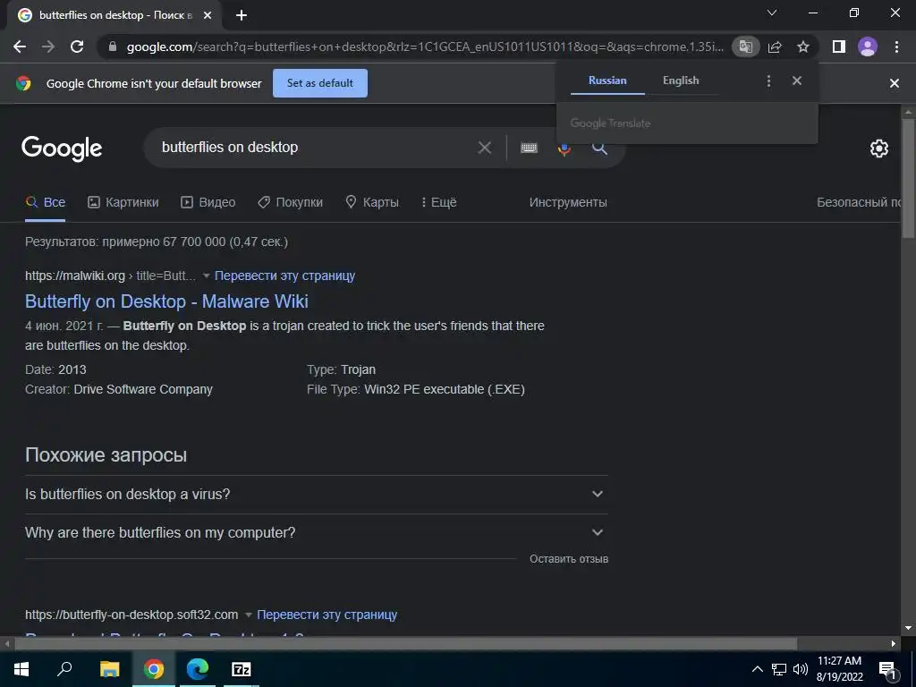Open Chrome three-dot menu
This screenshot has height=687, width=916.
click(896, 47)
